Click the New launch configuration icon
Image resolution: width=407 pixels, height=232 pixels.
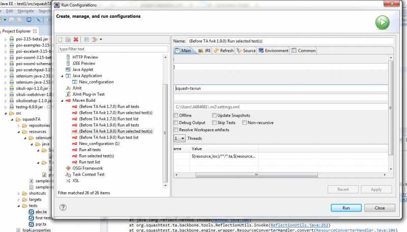tap(61, 40)
